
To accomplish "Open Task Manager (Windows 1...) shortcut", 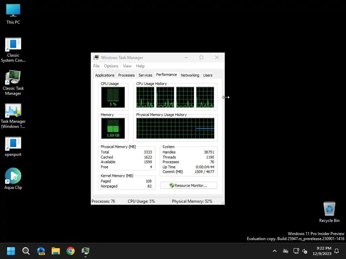I will [13, 116].
